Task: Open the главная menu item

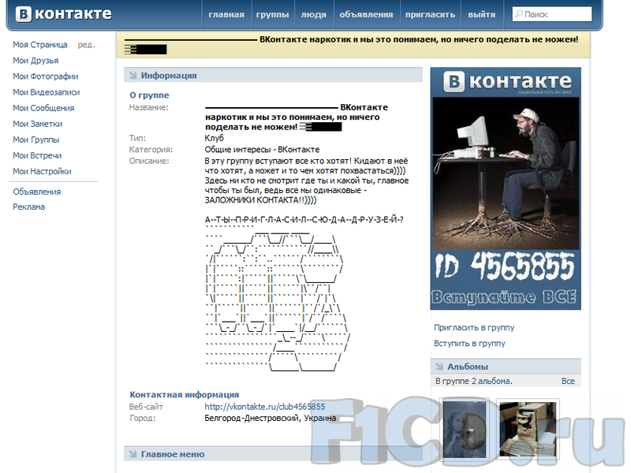Action: pos(226,14)
